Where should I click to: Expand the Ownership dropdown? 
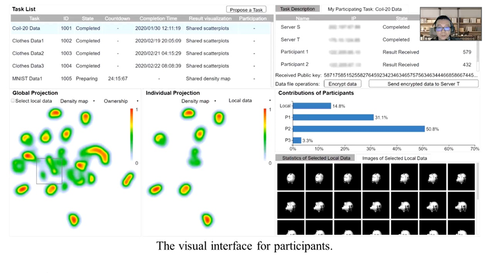click(x=121, y=101)
